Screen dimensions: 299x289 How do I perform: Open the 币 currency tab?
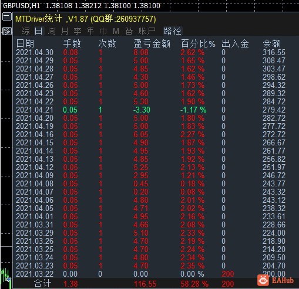[x=103, y=31]
